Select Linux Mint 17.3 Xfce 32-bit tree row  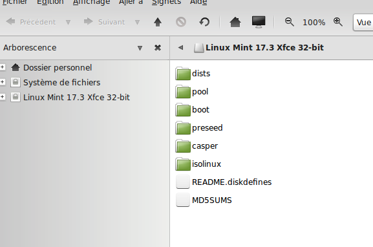tap(76, 98)
